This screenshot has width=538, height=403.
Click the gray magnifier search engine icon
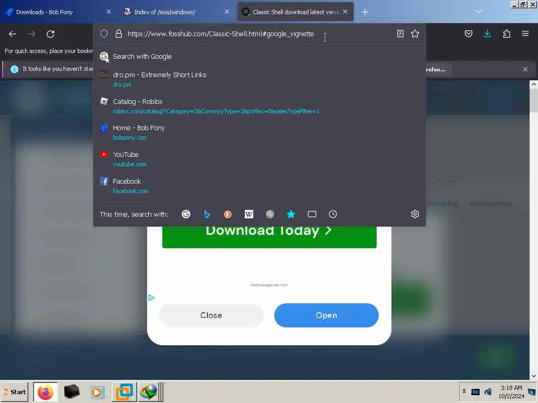270,214
